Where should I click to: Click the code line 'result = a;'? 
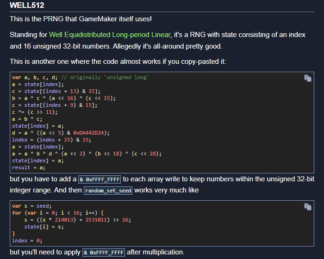click(x=29, y=167)
